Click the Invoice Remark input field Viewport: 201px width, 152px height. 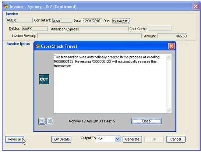[89, 36]
